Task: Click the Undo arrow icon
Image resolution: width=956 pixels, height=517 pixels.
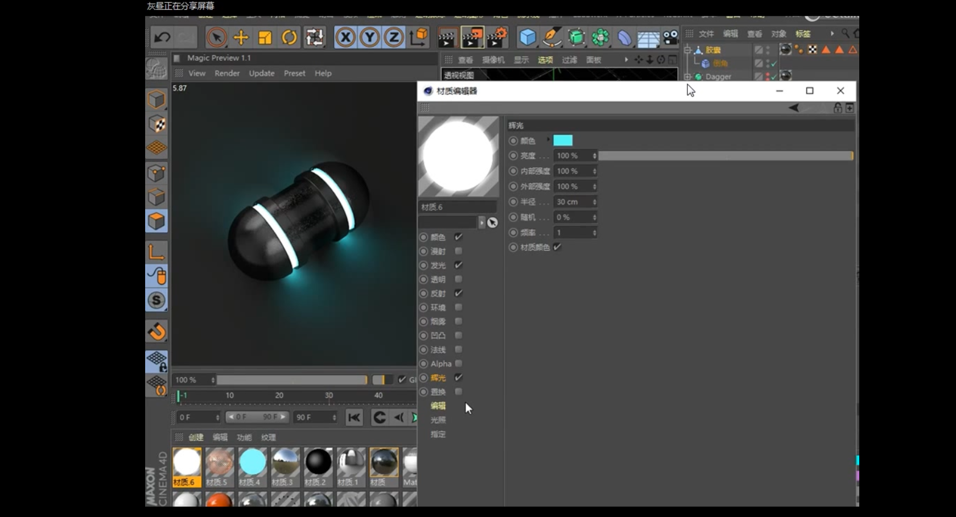Action: click(162, 38)
